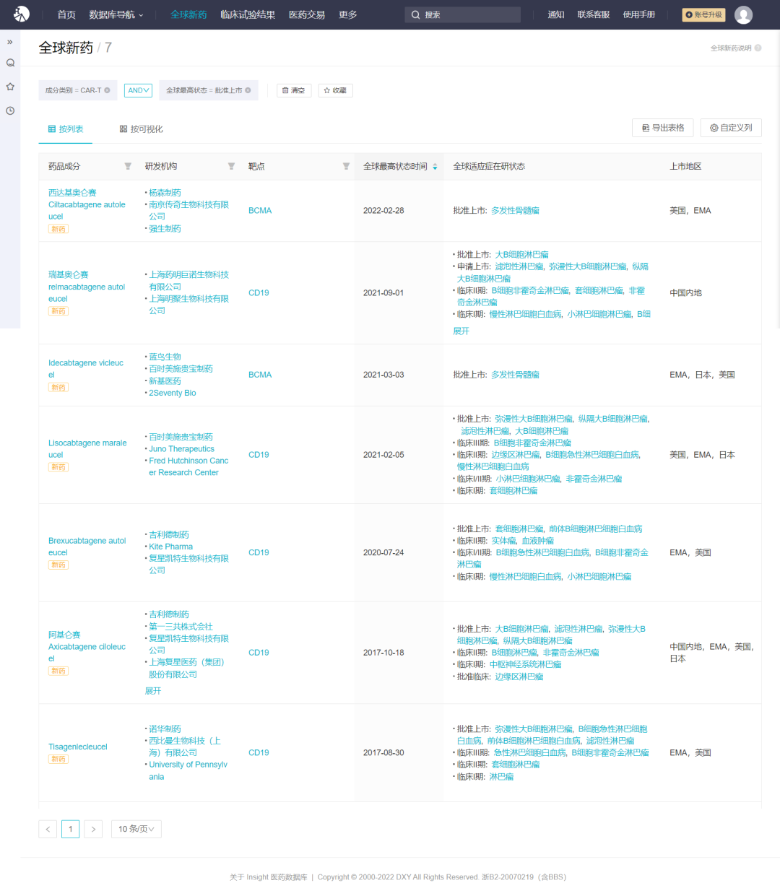Click the filter icon on 研发机构 column
This screenshot has height=896, width=780.
pos(231,166)
